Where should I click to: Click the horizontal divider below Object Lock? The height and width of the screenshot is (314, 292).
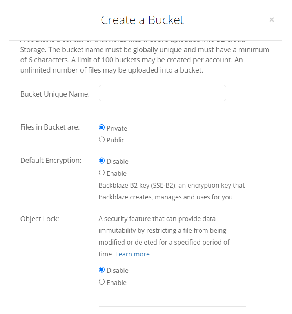pos(172,306)
